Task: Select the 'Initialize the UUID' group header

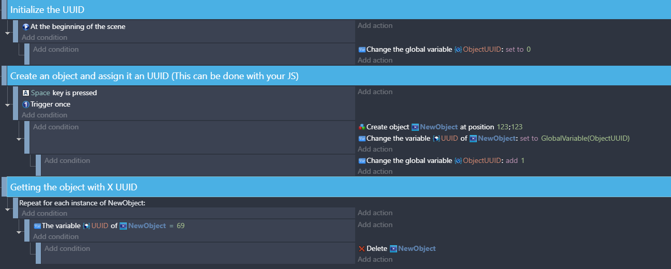Action: pos(335,9)
